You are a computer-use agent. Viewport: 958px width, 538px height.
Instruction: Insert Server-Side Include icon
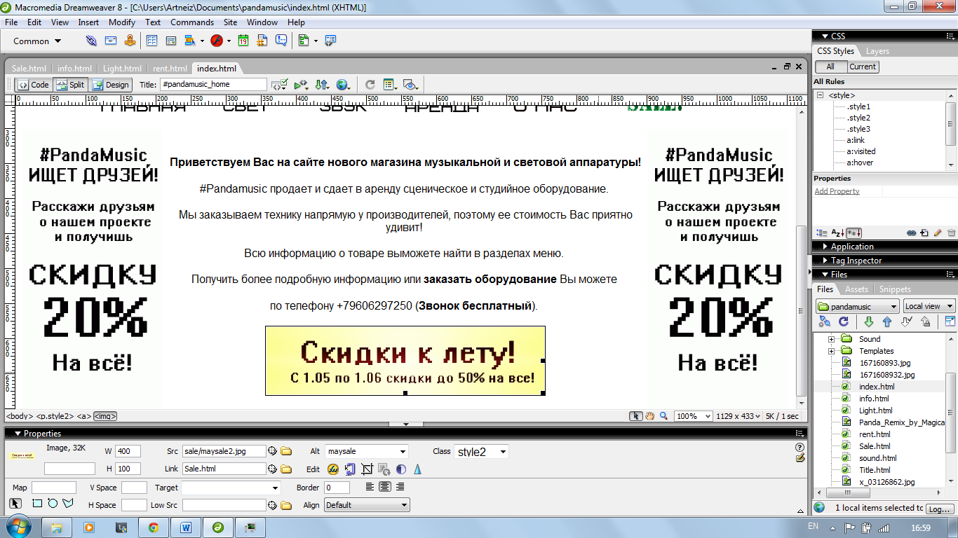[262, 41]
